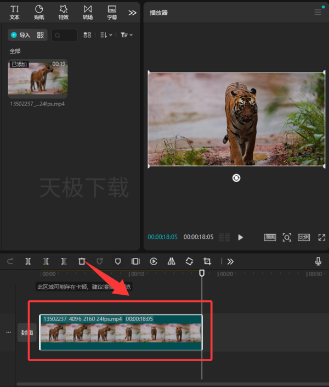Image resolution: width=329 pixels, height=387 pixels.
Task: Open the 转场 transitions tab
Action: pos(88,13)
